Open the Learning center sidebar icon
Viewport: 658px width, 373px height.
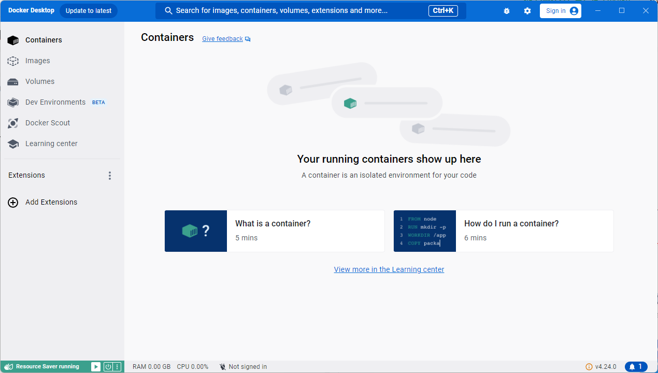tap(13, 144)
